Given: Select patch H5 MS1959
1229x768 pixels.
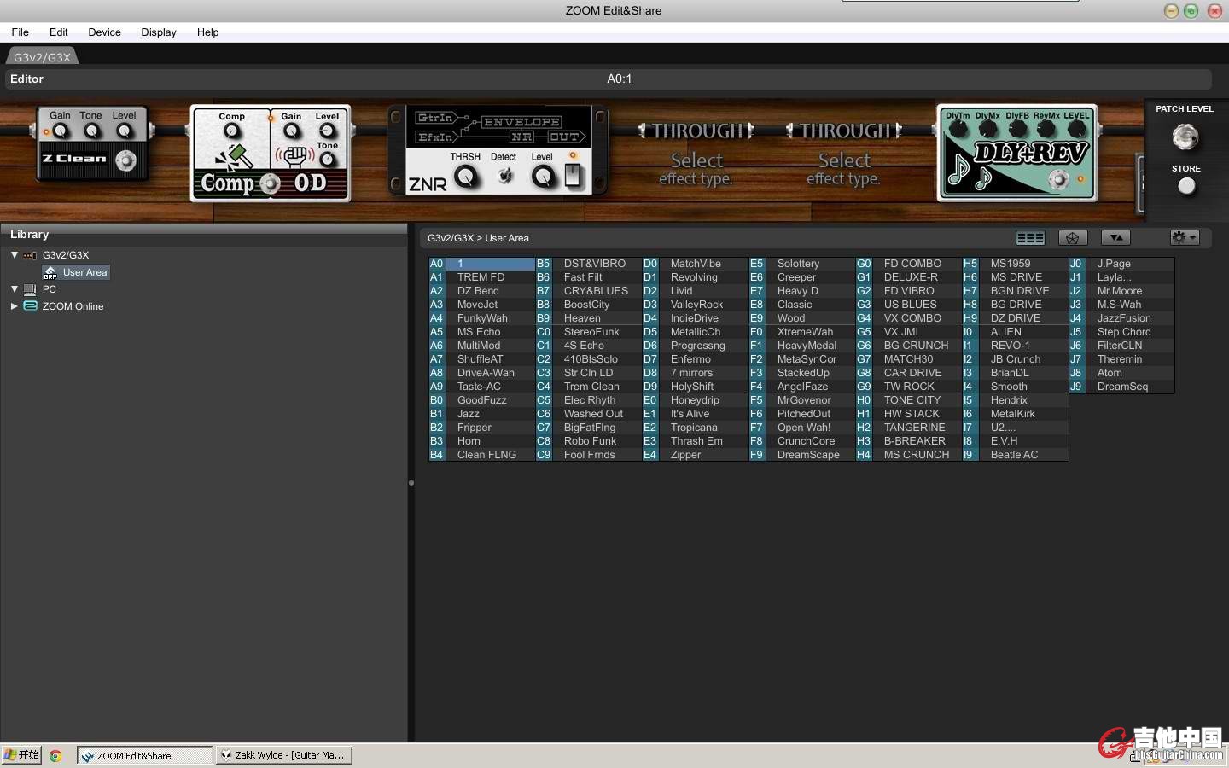Looking at the screenshot, I should click(x=1015, y=264).
